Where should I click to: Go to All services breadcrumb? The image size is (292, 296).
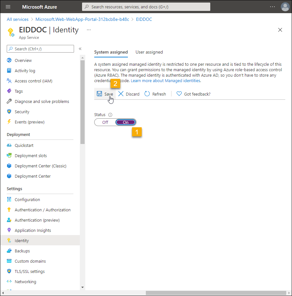(x=18, y=19)
